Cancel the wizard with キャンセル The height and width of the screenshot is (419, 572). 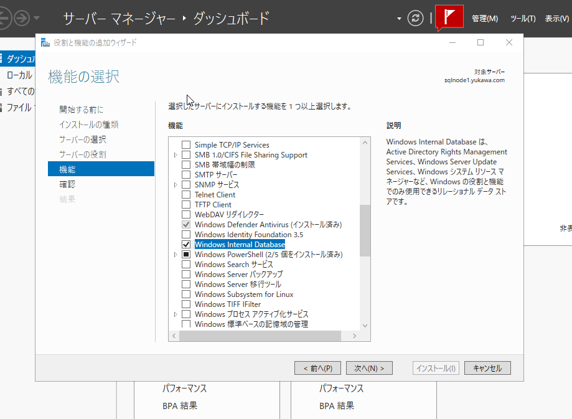tap(487, 367)
